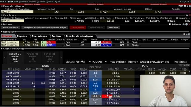Image resolution: width=191 pixels, height=107 pixels.
Task: Collapse the Cadenas de opciones section
Action: click(x=2, y=49)
